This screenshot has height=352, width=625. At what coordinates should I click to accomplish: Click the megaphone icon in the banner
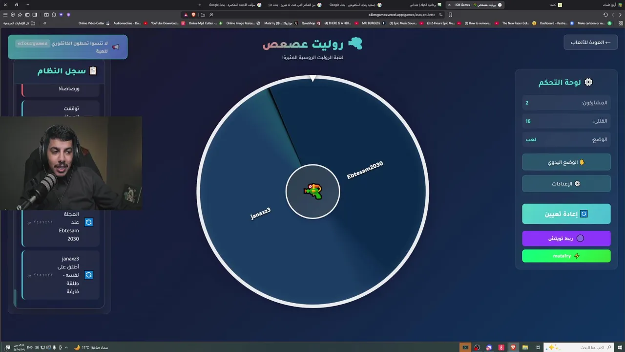pos(115,47)
